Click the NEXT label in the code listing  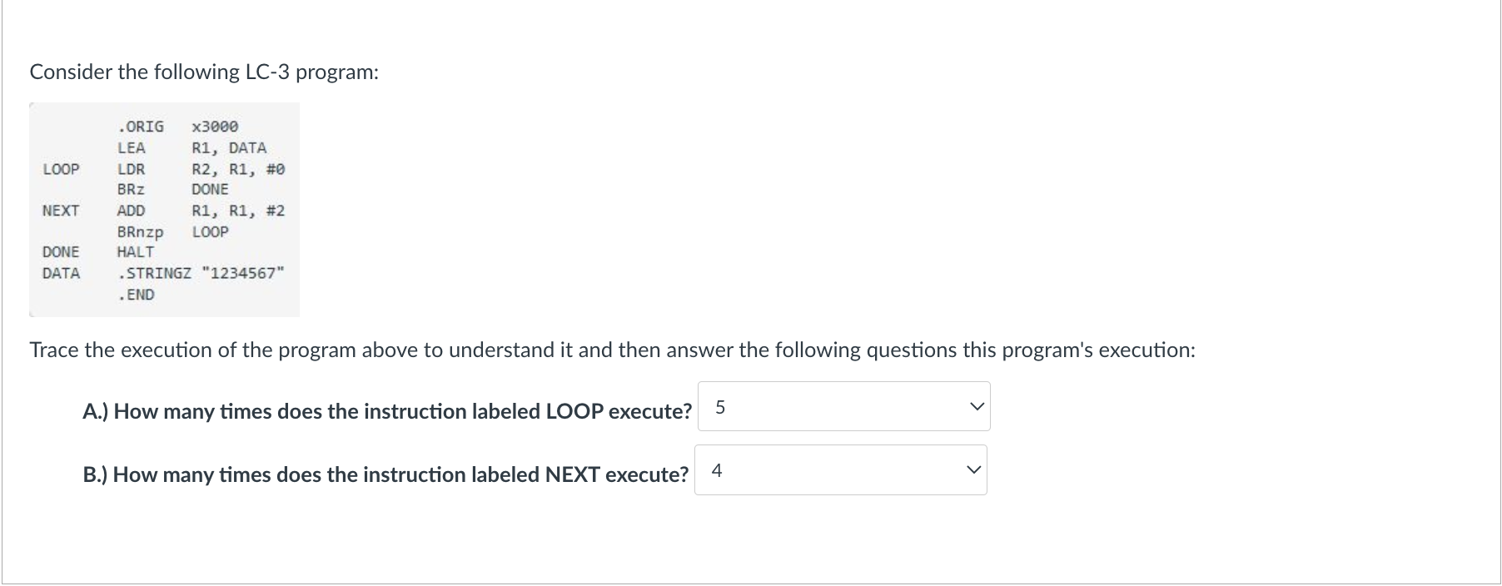61,211
